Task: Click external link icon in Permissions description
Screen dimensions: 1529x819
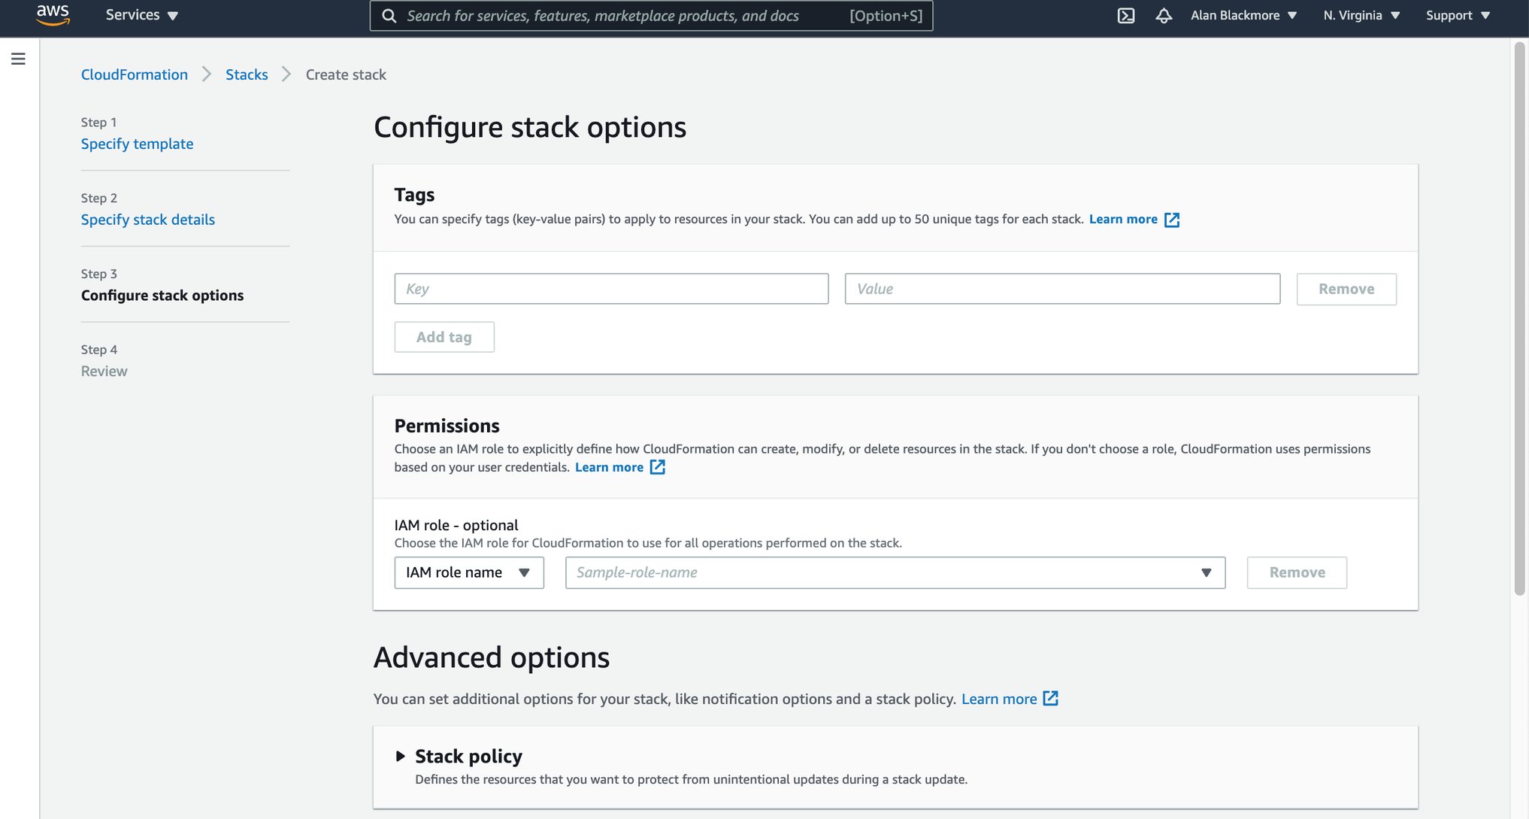Action: (x=657, y=467)
